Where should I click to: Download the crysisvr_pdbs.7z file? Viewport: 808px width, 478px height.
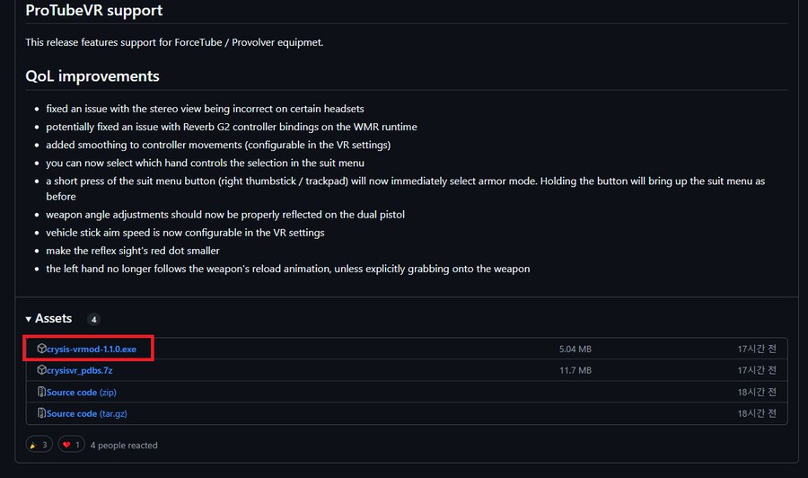(79, 370)
